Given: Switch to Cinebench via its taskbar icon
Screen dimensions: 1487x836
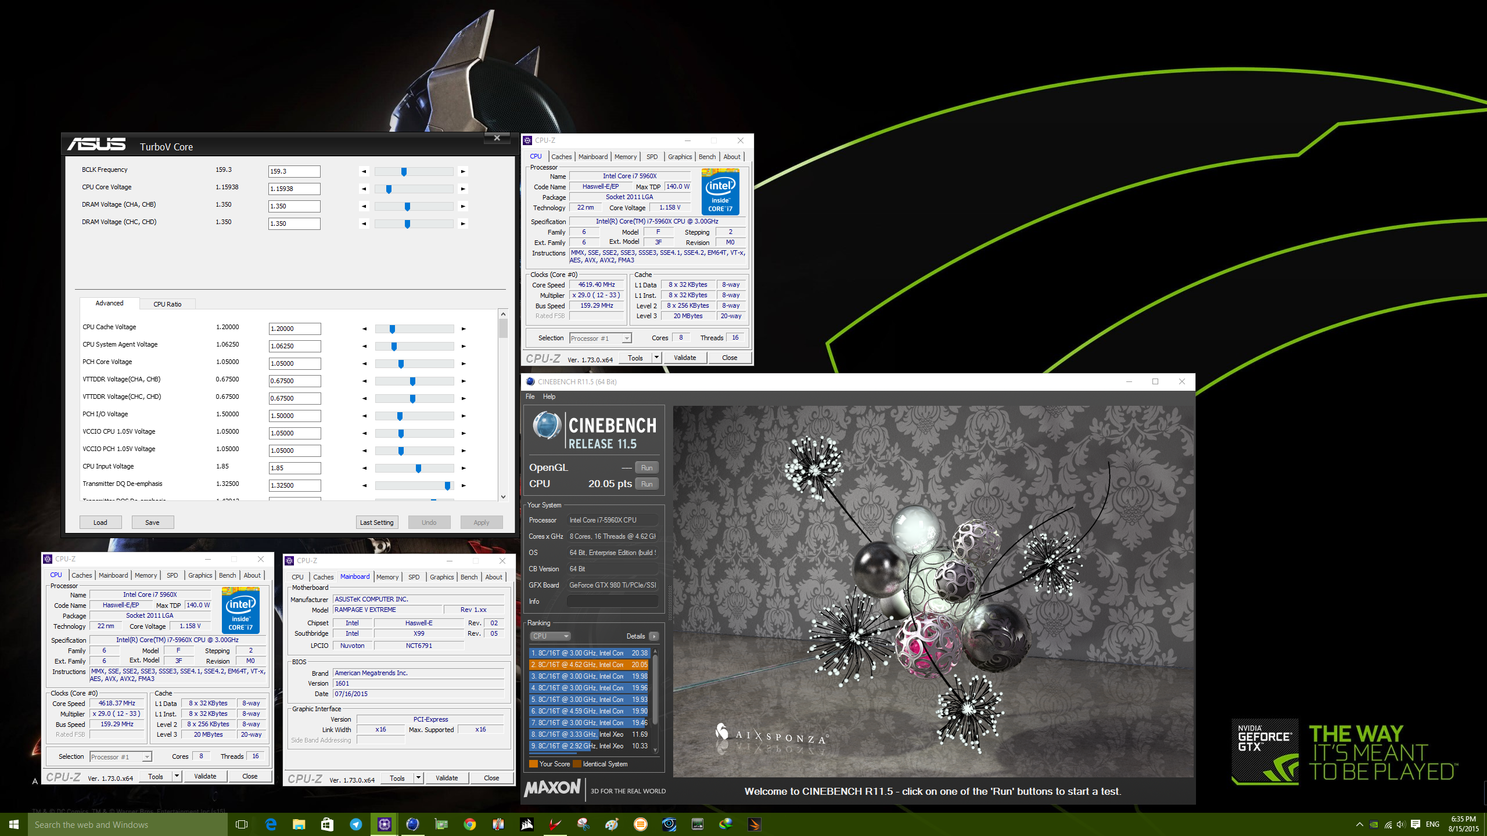Looking at the screenshot, I should [412, 824].
